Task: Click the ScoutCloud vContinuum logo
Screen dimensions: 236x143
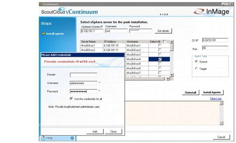Action: tap(69, 11)
